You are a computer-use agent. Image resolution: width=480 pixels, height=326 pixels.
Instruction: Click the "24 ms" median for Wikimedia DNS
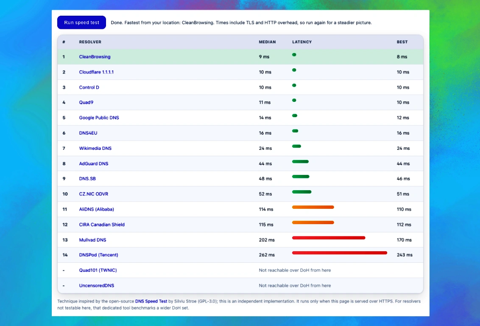click(x=265, y=148)
